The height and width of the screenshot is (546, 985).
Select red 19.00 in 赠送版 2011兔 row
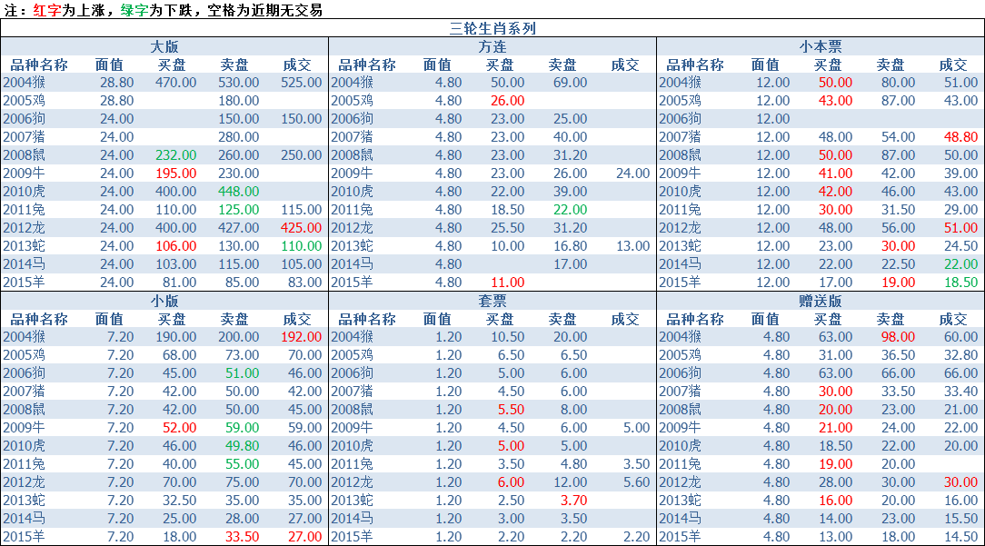[835, 464]
